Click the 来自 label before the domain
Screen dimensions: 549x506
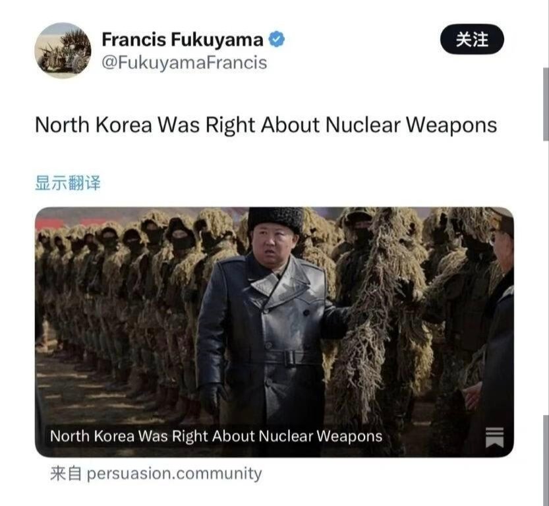point(66,474)
